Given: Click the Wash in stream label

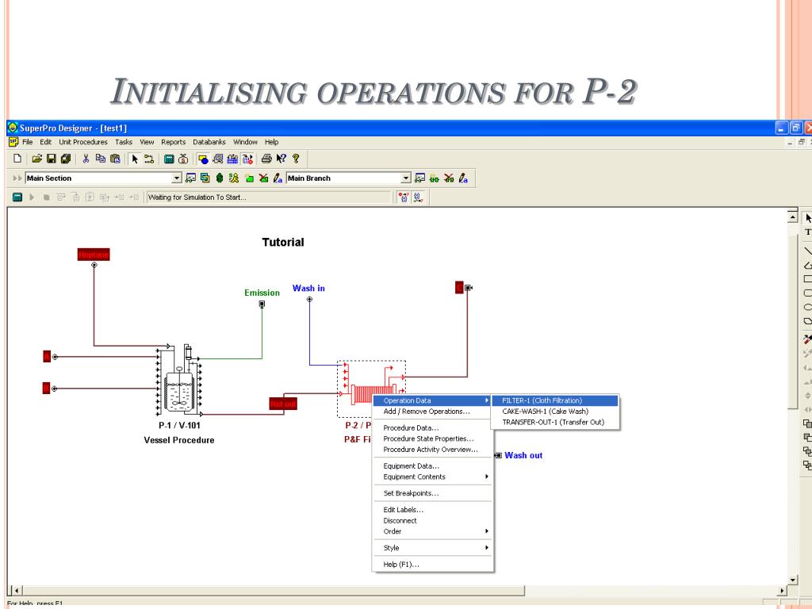Looking at the screenshot, I should (308, 289).
